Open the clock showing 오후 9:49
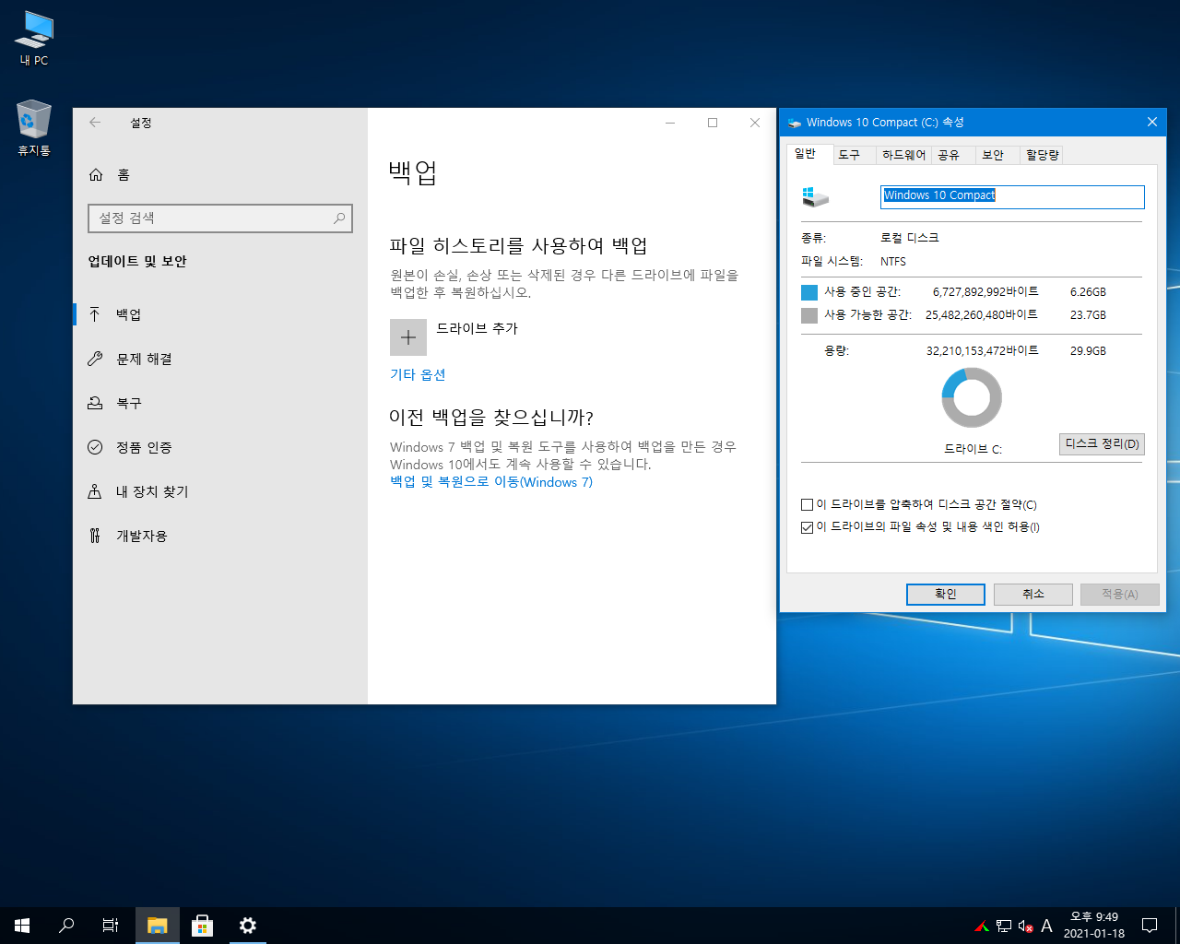The width and height of the screenshot is (1180, 944). tap(1094, 926)
